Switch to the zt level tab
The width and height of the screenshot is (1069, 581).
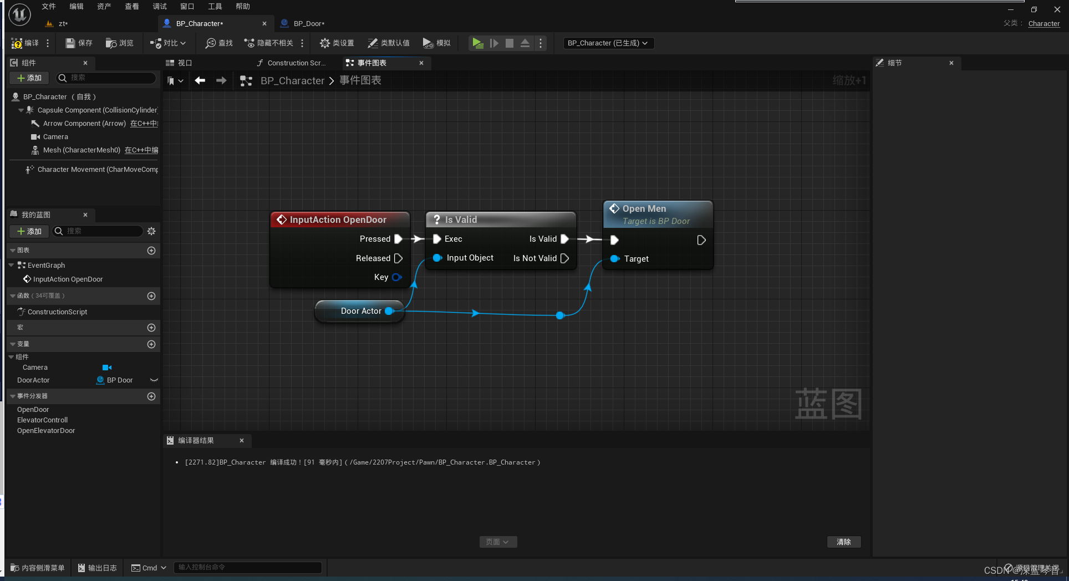pyautogui.click(x=63, y=23)
